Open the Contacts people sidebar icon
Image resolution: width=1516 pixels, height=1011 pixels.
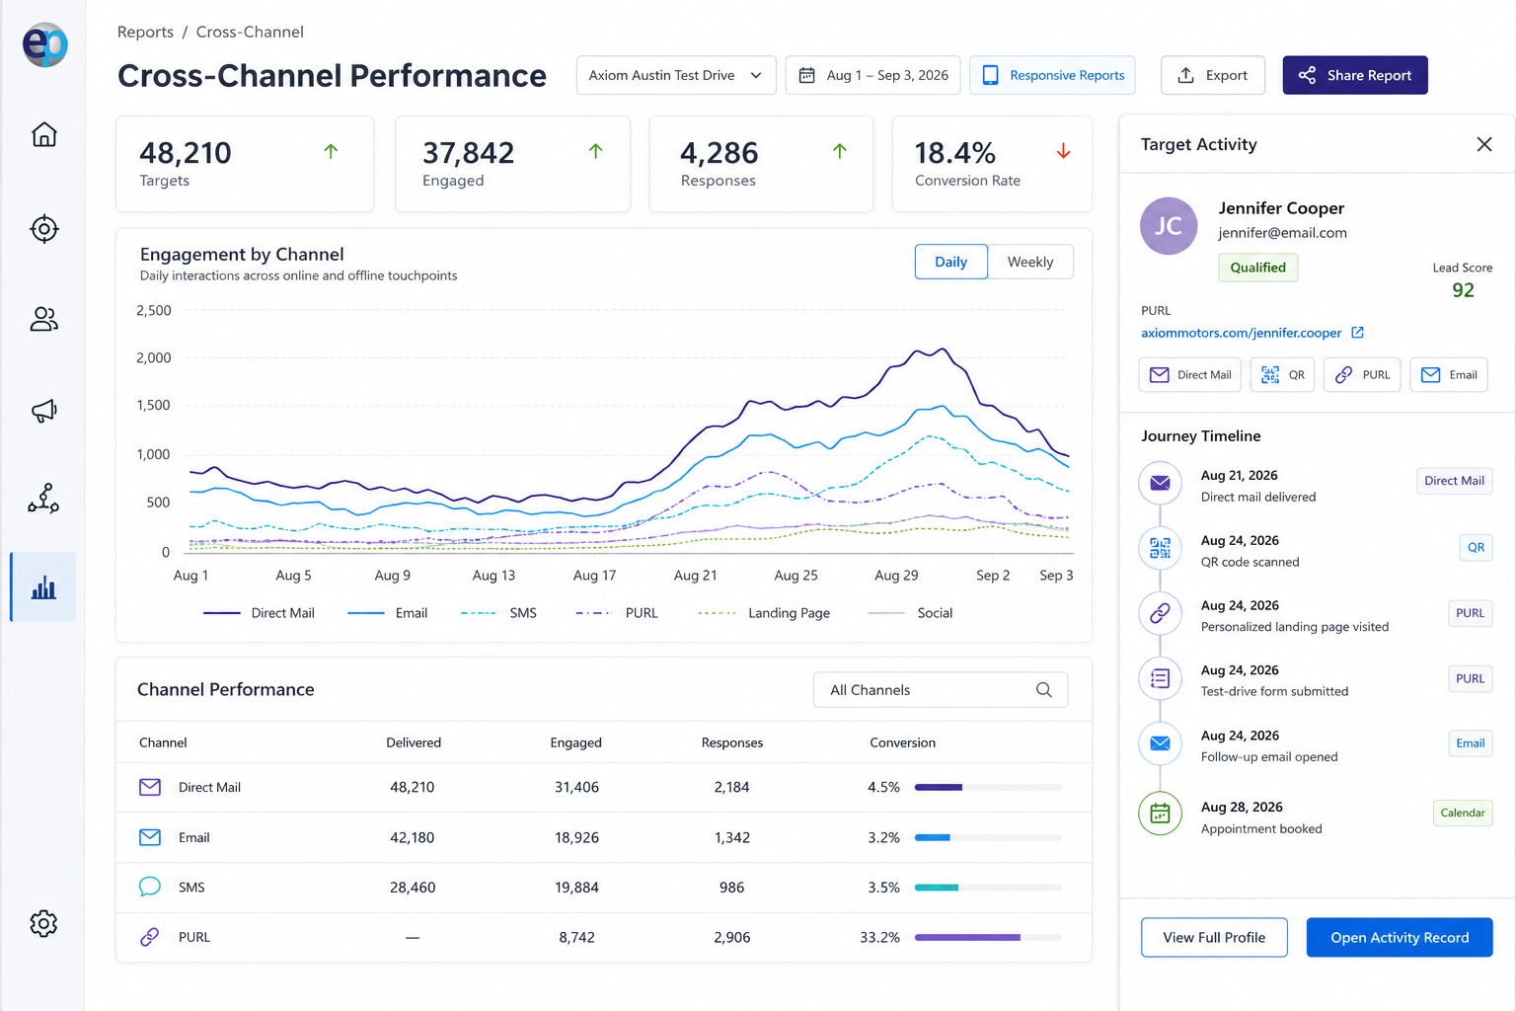click(x=44, y=319)
